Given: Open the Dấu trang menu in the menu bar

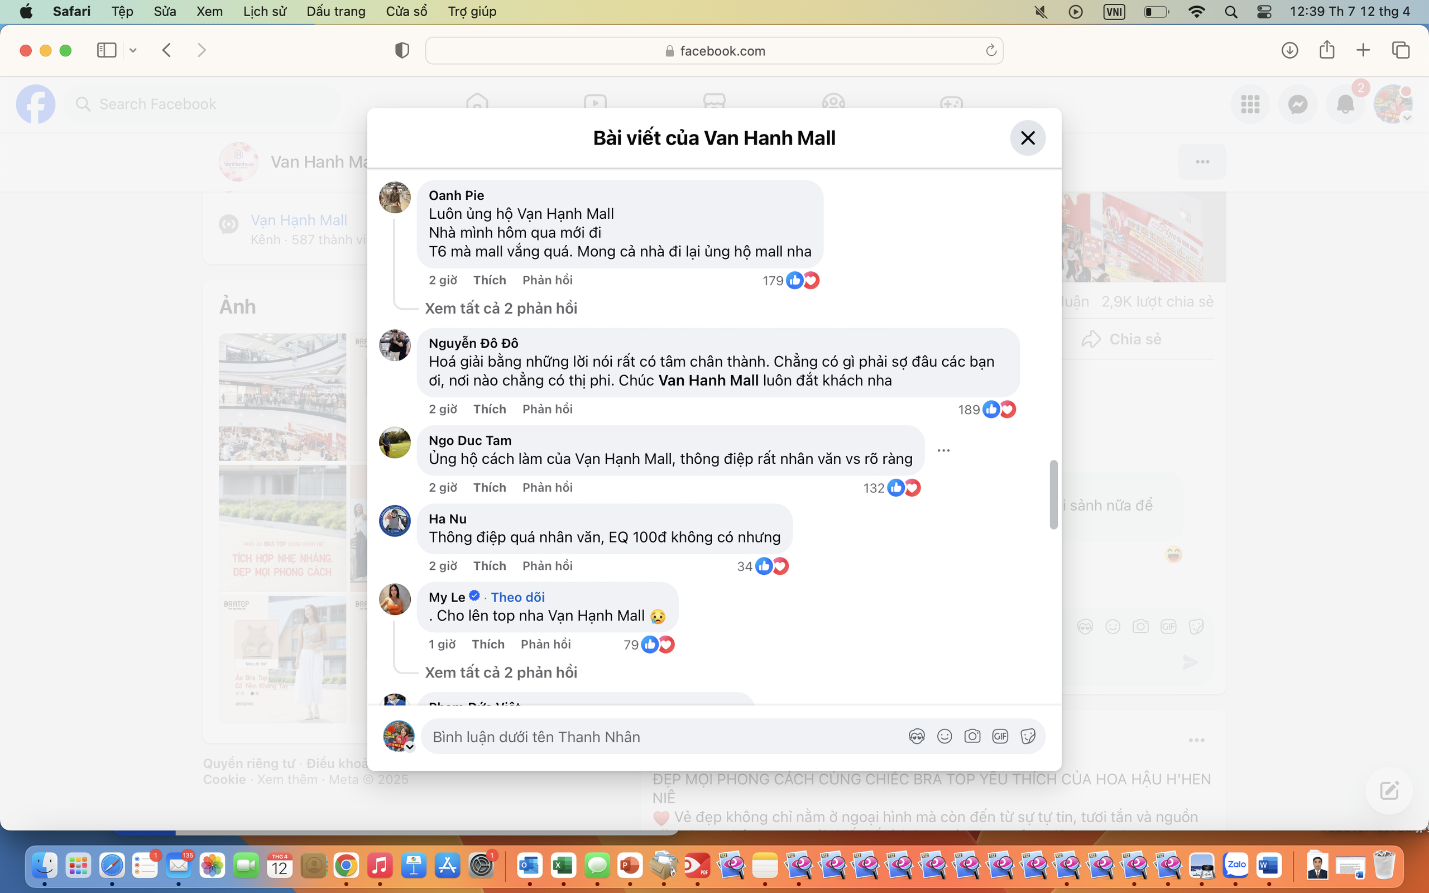Looking at the screenshot, I should (x=336, y=11).
